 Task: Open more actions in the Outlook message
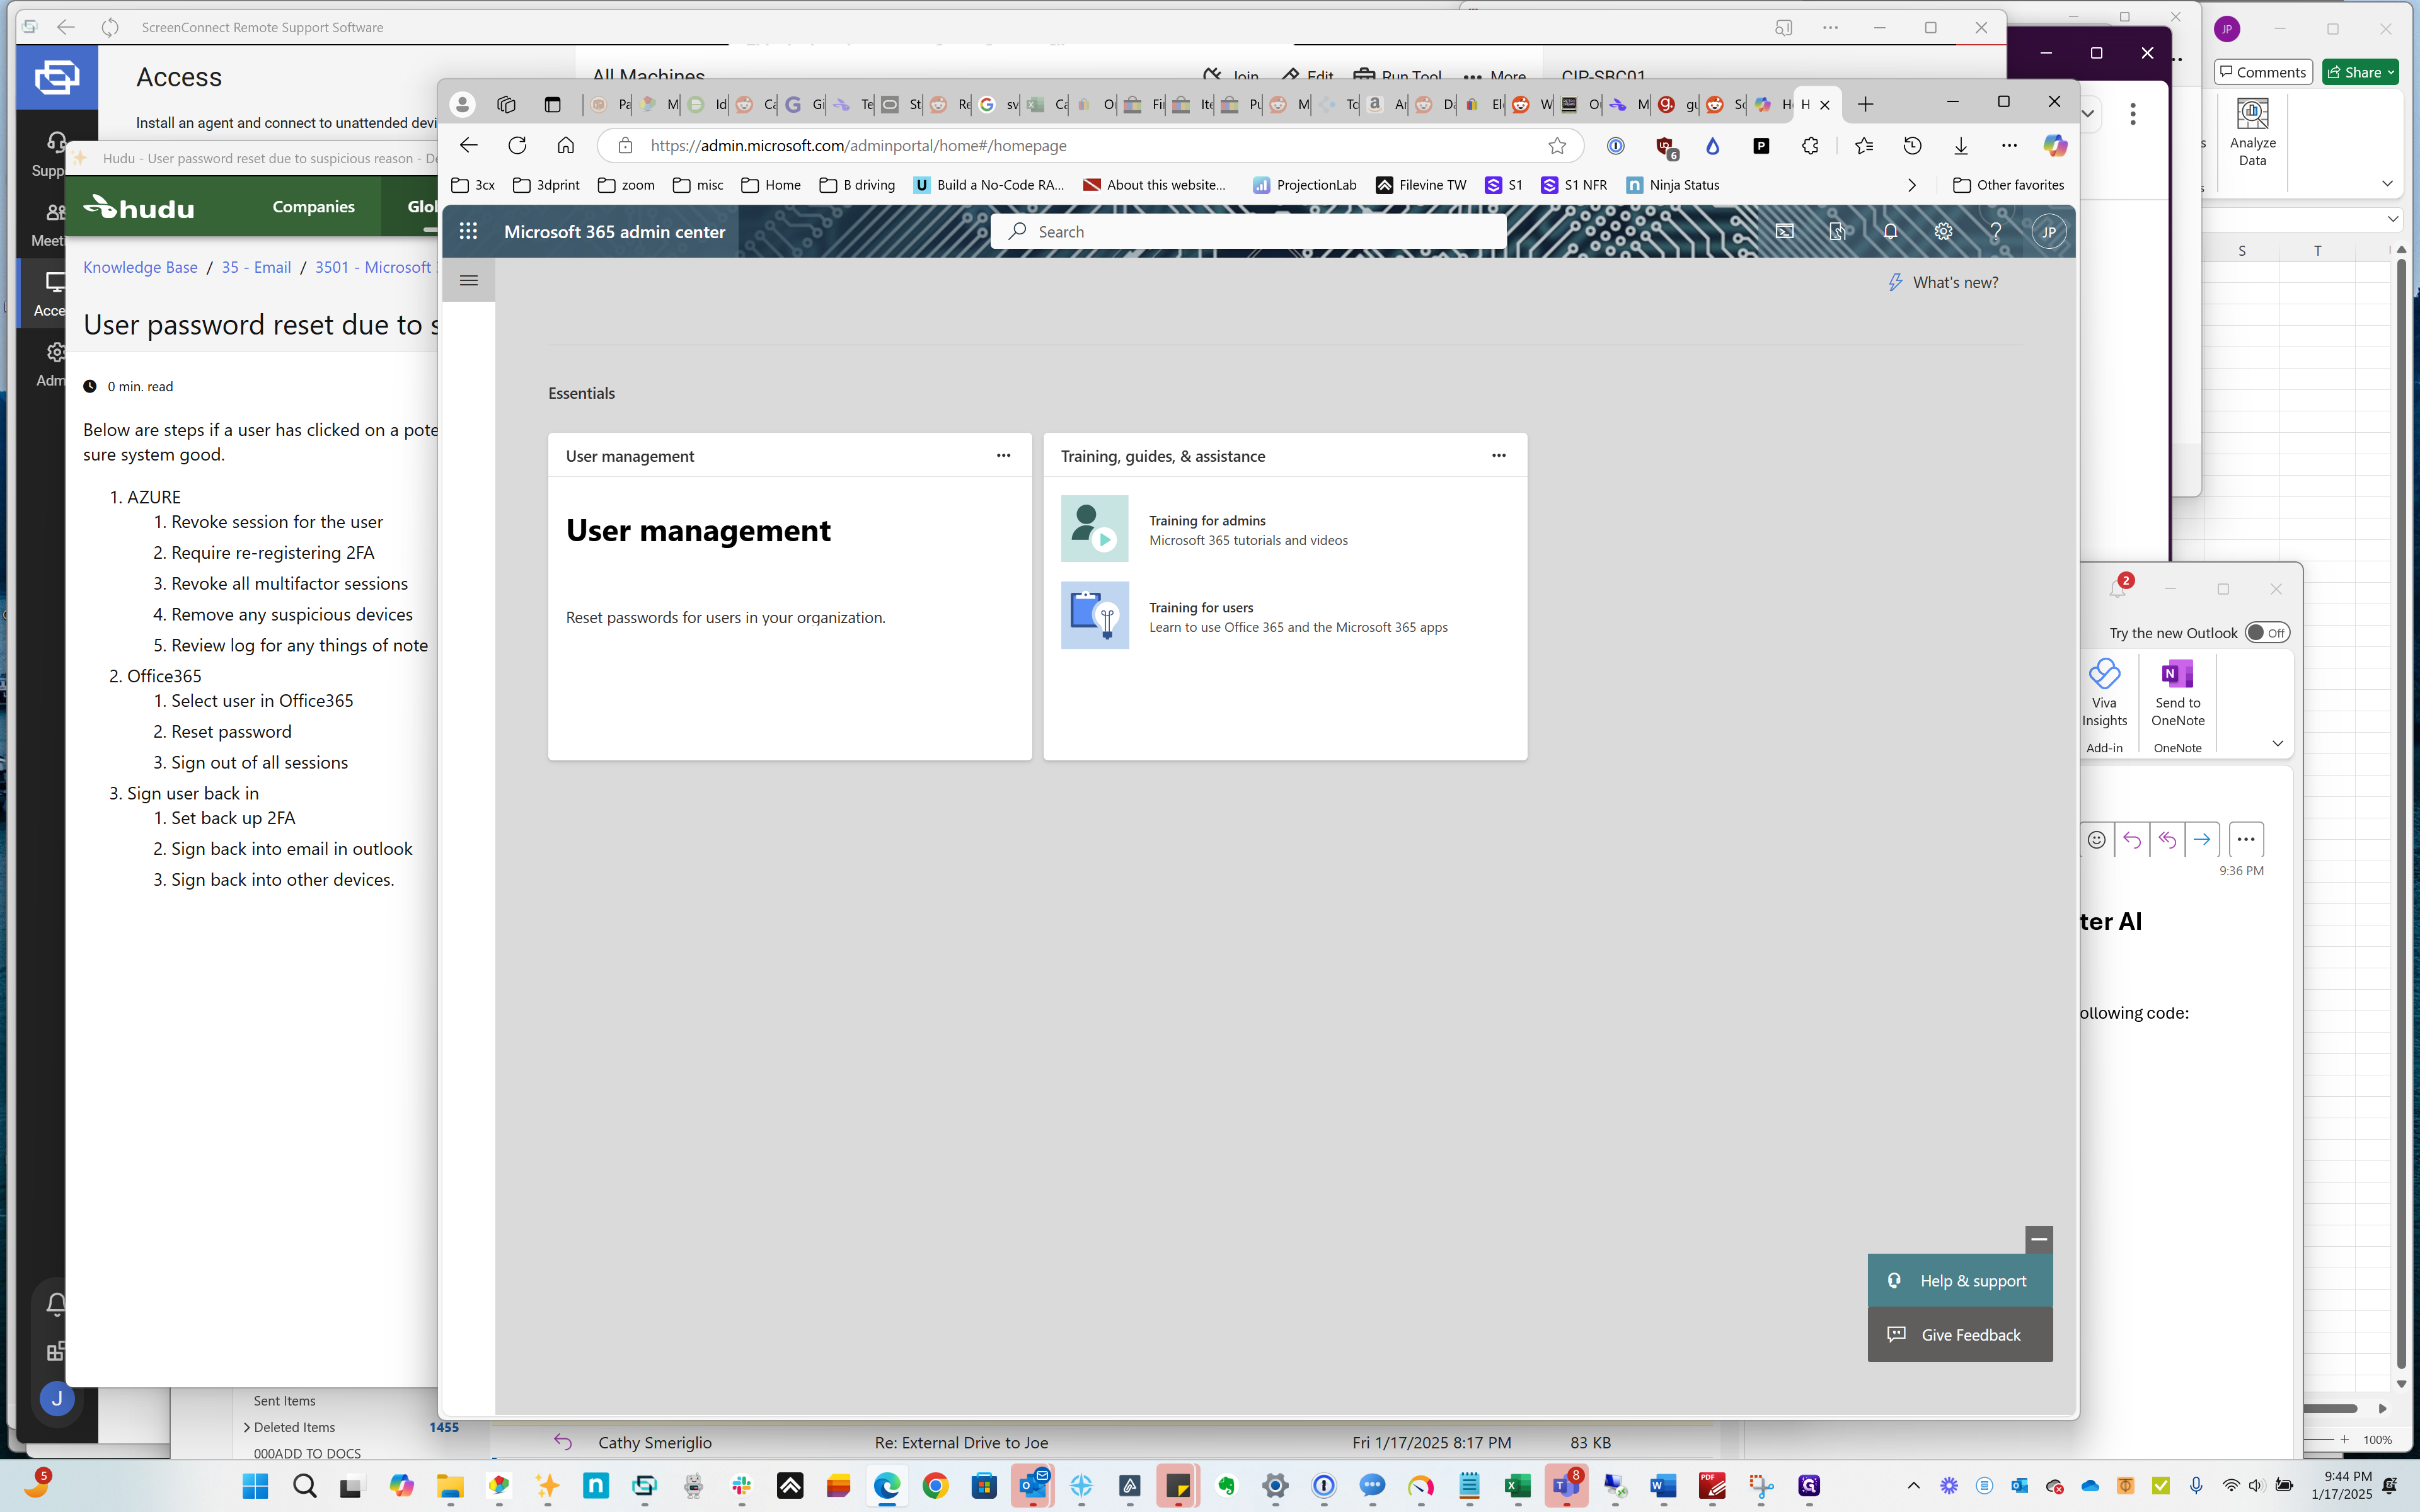(x=2245, y=839)
